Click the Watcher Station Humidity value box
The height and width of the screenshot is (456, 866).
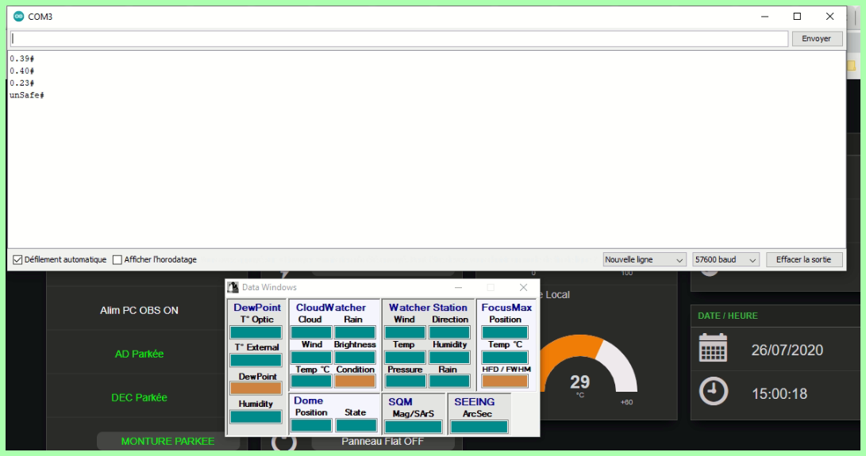click(449, 357)
